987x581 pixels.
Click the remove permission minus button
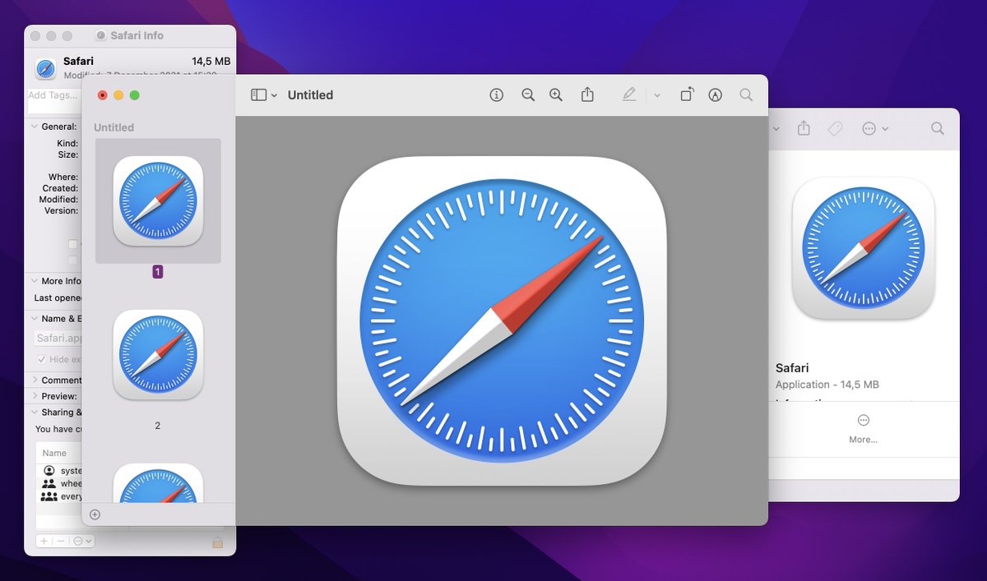tap(61, 541)
